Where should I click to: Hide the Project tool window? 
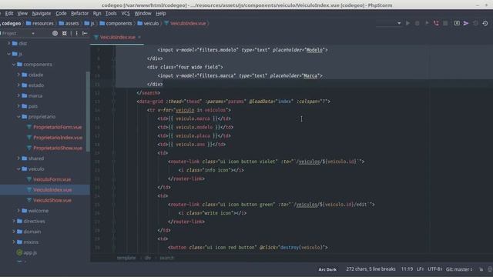(x=85, y=33)
